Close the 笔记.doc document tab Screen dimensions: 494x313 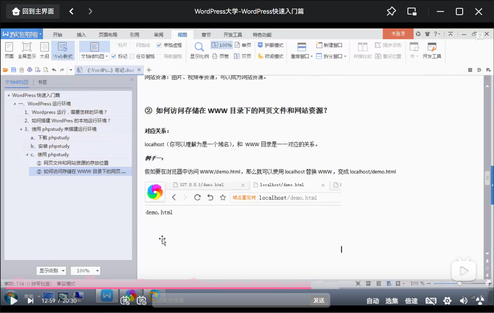click(x=139, y=70)
